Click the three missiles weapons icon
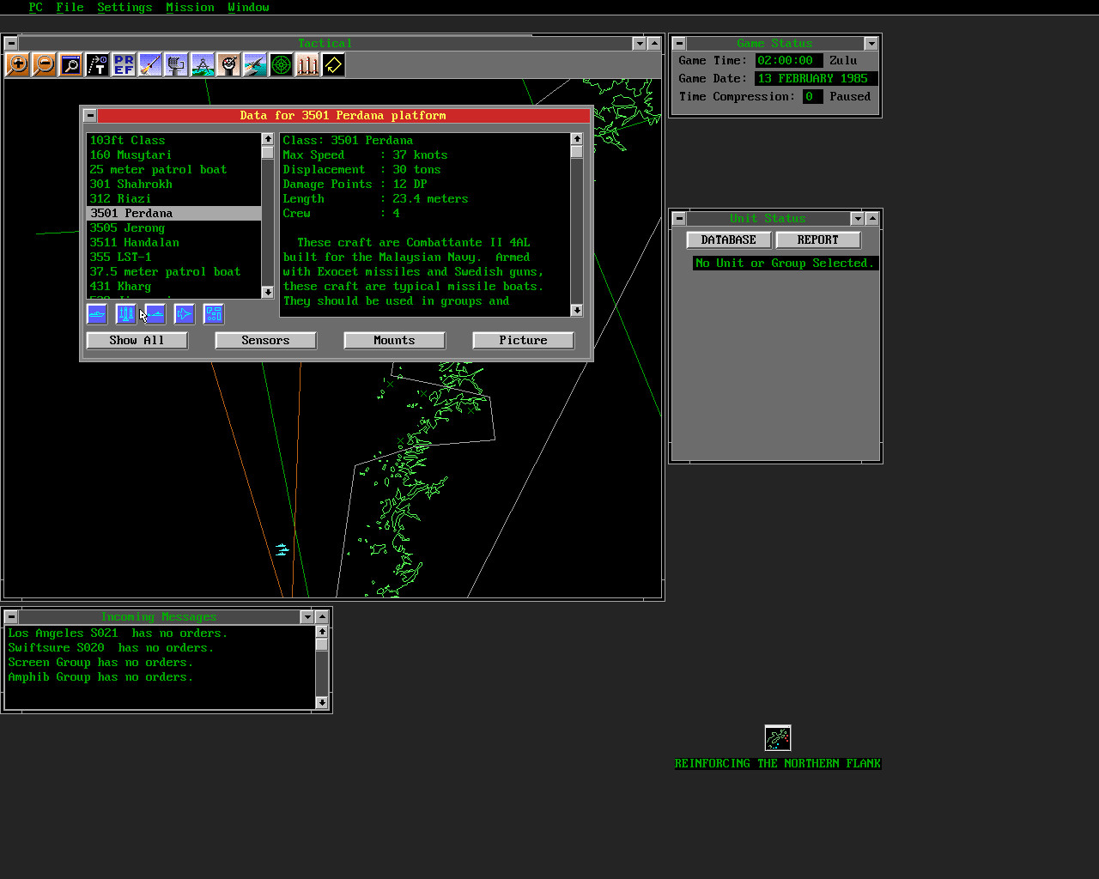Viewport: 1099px width, 879px height. 307,64
